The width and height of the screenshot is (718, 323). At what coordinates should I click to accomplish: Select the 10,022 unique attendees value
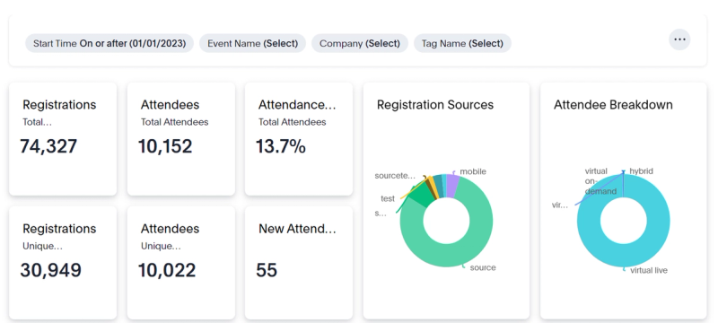[167, 270]
